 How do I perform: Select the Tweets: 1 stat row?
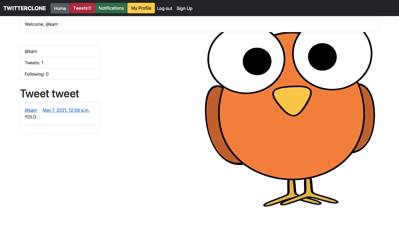(34, 63)
